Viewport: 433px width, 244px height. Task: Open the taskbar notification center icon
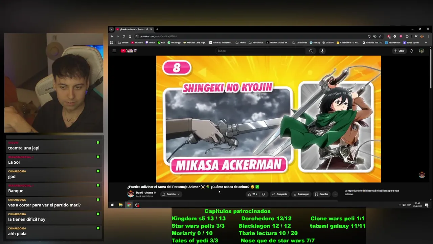coord(427,205)
